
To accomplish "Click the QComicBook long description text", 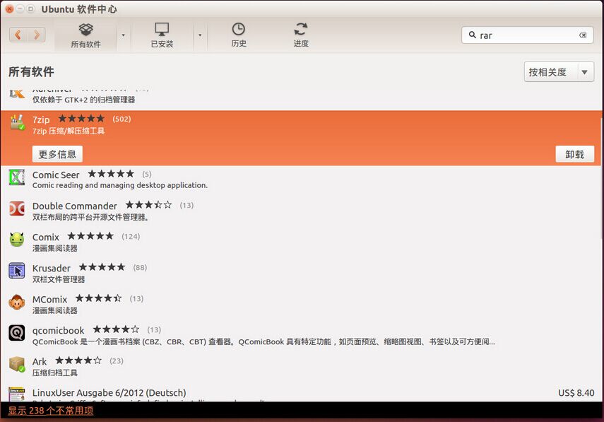I will tap(263, 342).
